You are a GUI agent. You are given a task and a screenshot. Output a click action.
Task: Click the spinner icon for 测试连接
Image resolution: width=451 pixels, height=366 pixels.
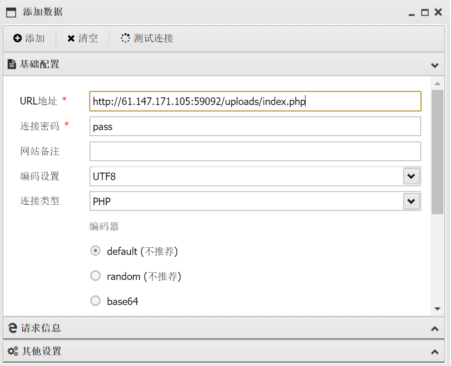pos(125,38)
